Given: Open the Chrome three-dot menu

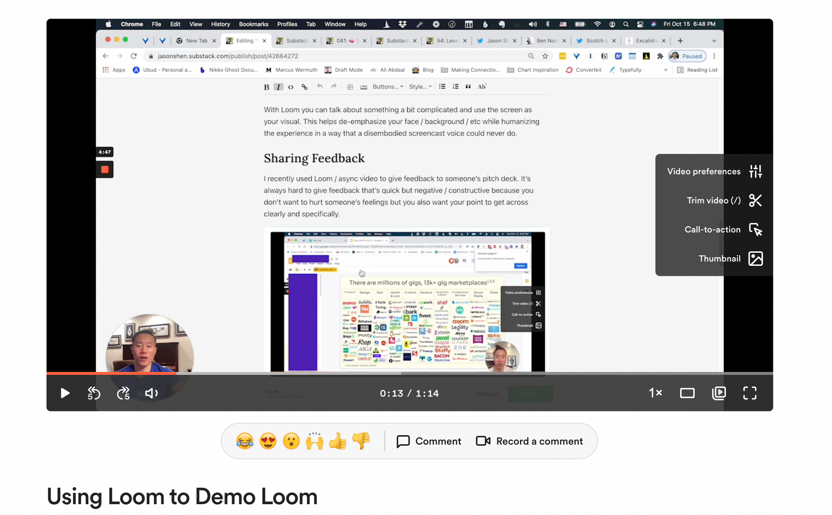Looking at the screenshot, I should click(x=714, y=56).
